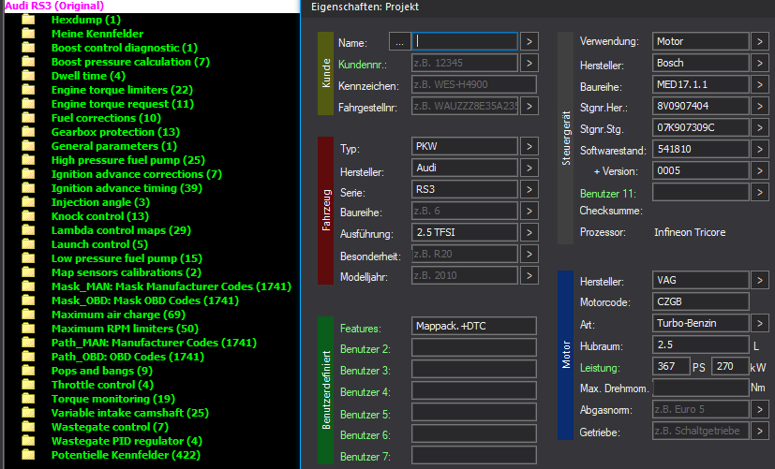Open arrow dropdown for Verwendung Motor
775x469 pixels.
coord(760,41)
